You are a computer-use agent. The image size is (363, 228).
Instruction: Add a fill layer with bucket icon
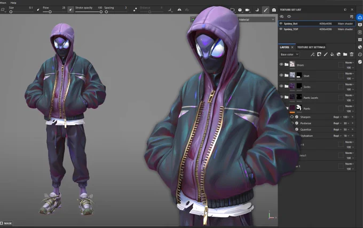click(x=332, y=54)
